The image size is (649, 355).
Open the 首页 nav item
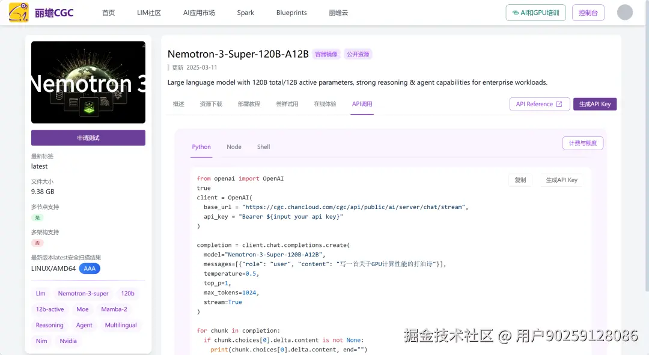point(108,13)
